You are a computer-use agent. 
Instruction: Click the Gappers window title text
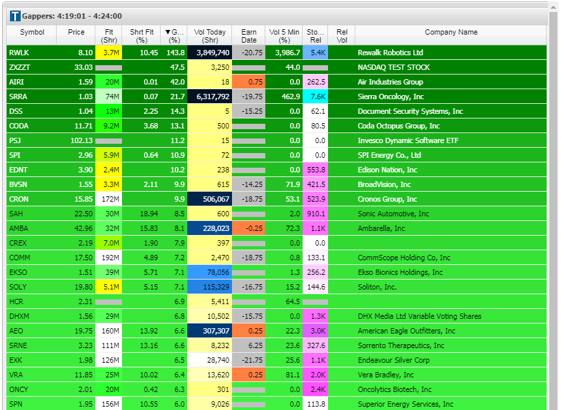(x=72, y=16)
